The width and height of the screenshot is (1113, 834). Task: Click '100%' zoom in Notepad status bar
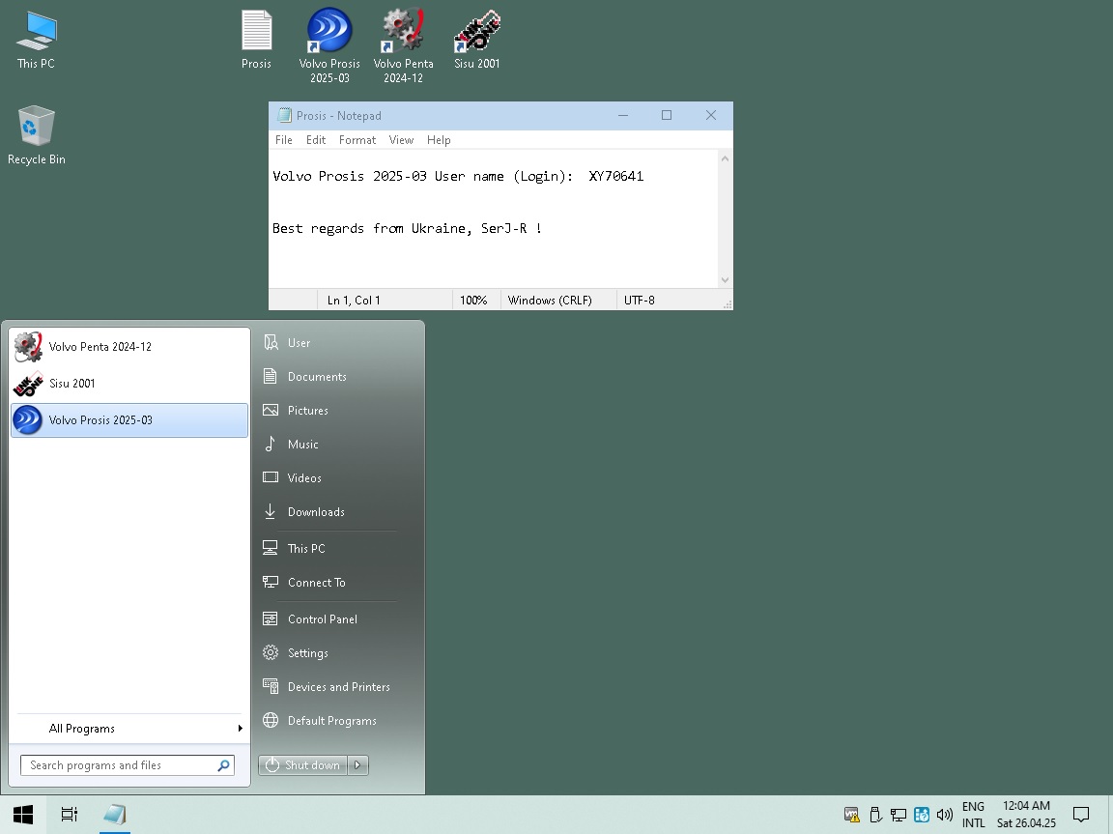(x=473, y=301)
